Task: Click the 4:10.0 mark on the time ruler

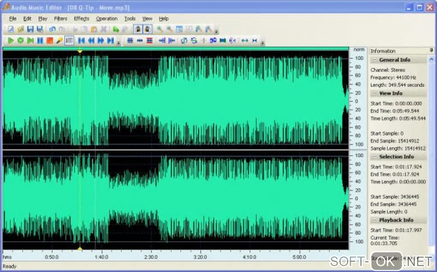Action: [x=249, y=257]
